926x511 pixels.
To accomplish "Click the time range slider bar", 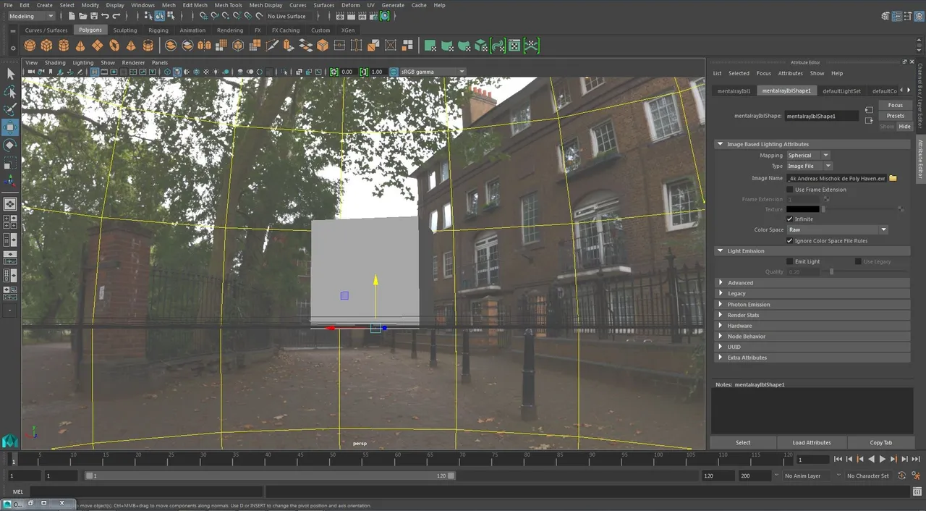I will pyautogui.click(x=270, y=476).
